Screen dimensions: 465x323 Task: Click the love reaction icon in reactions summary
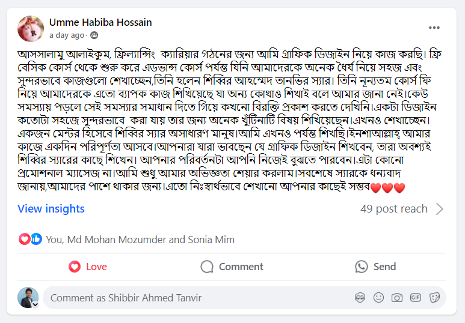(24, 239)
